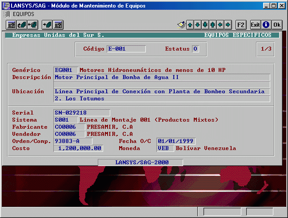
Task: Click the second query-form icon after record arrows
Action: [x=58, y=25]
